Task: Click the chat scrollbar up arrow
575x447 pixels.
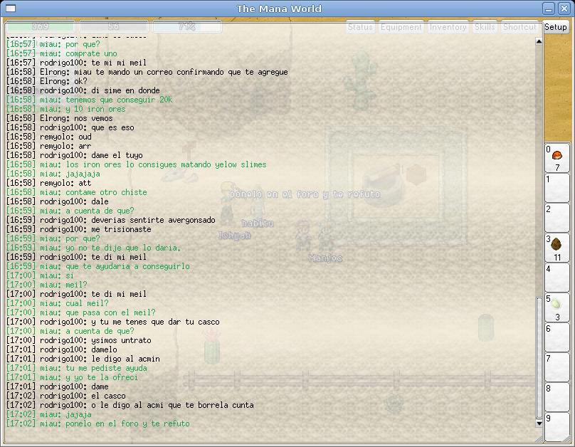Action: click(539, 41)
